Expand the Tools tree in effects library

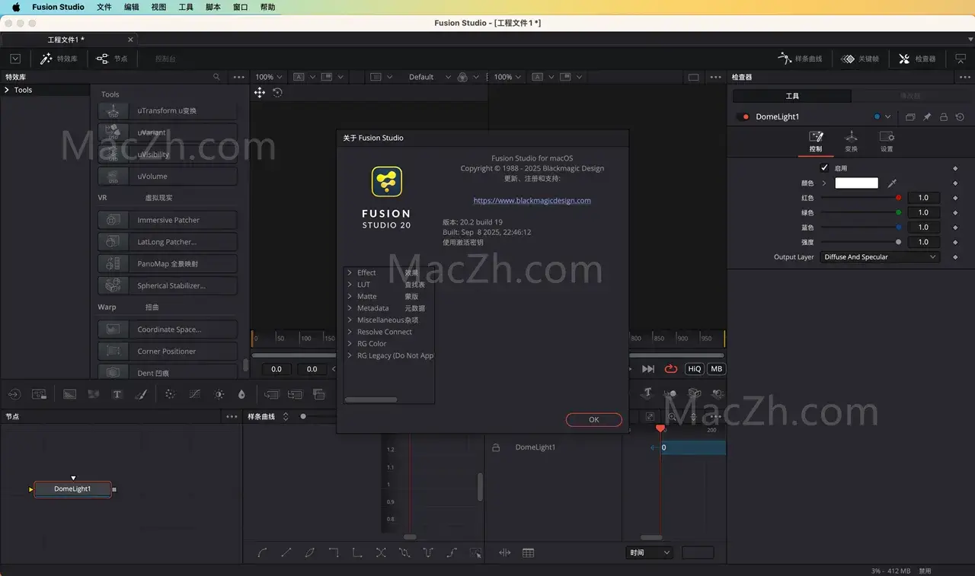[7, 90]
